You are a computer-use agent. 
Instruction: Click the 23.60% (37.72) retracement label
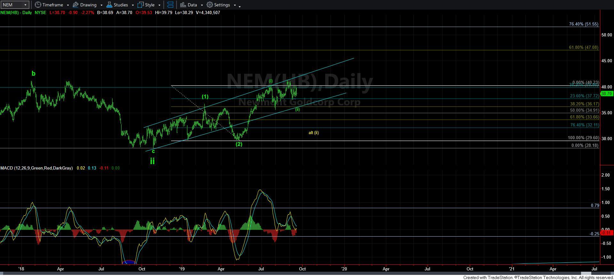tap(585, 96)
